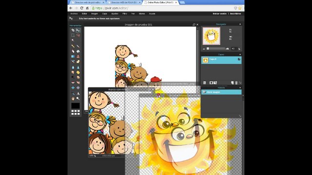
Task: Click small mountain zoom-out icon in Navegador
Action: (204, 49)
